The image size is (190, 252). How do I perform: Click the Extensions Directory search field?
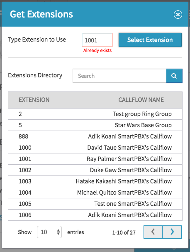[x=119, y=76]
